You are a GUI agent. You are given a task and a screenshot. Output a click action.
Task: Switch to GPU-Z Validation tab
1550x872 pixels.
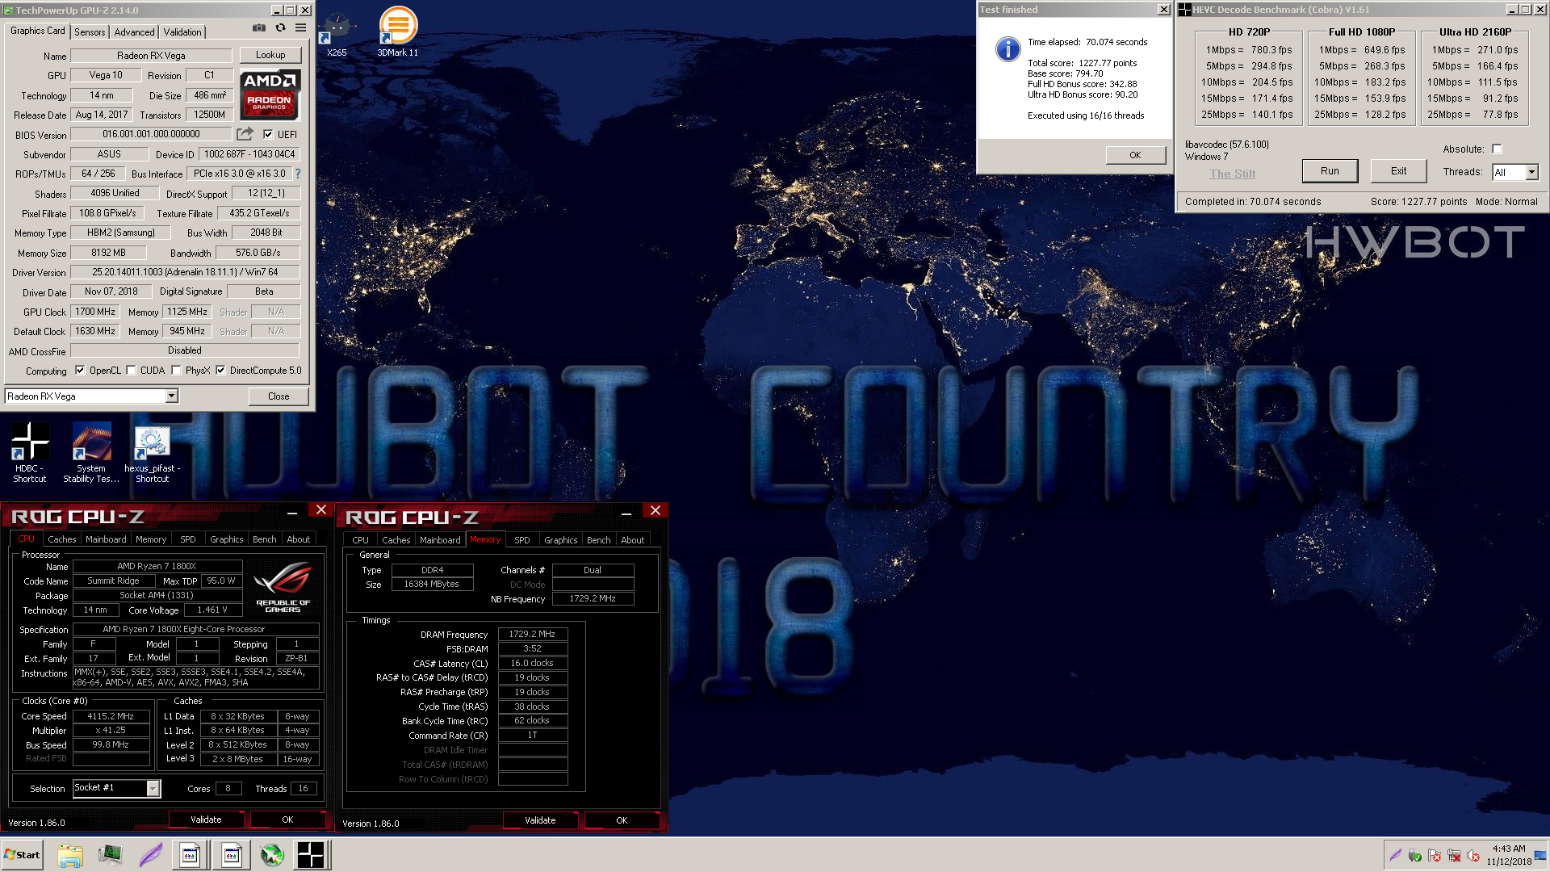(x=182, y=32)
